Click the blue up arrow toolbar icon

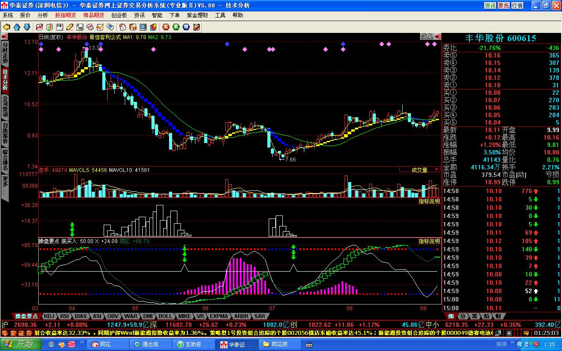(17, 27)
